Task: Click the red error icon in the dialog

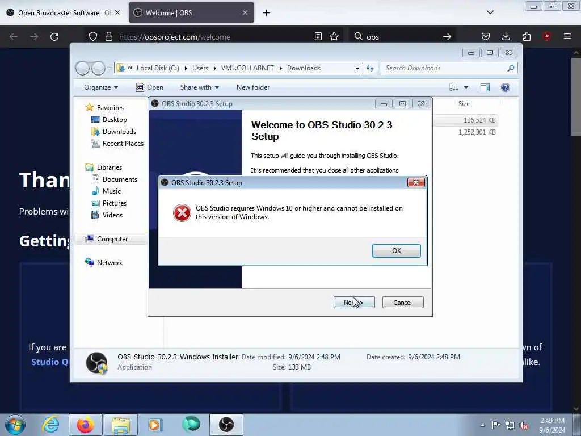Action: [182, 213]
